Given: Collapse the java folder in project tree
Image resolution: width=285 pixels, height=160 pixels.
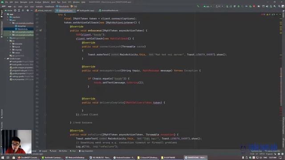Looking at the screenshot, I should 8,20.
